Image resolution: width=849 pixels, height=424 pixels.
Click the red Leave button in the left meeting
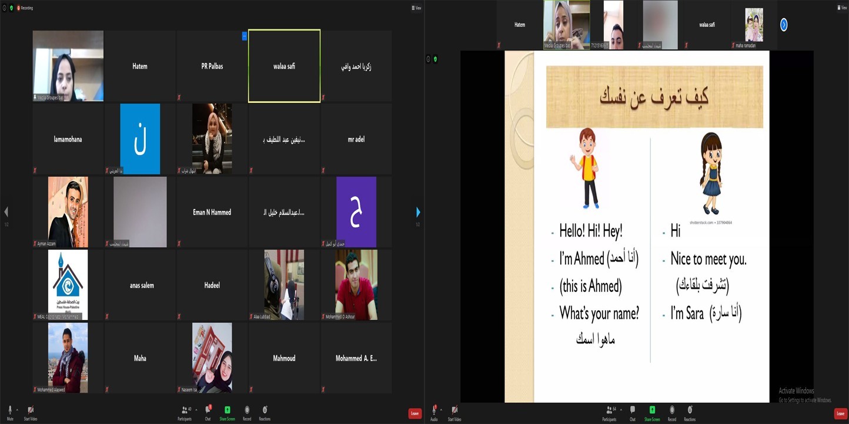pyautogui.click(x=415, y=413)
